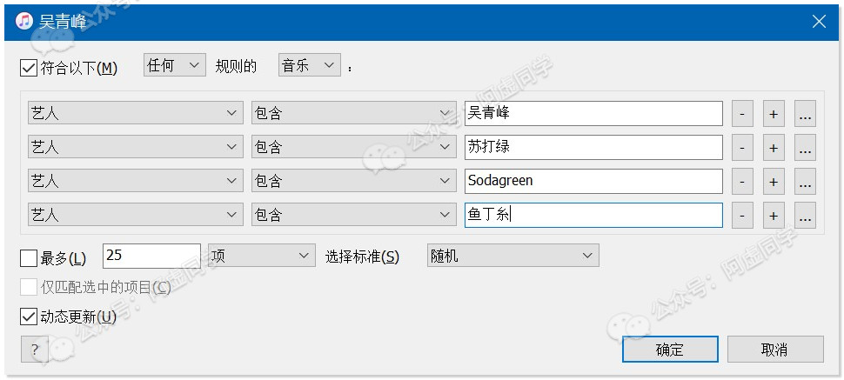Remove the 鱼丁糸 rule with minus

(742, 216)
